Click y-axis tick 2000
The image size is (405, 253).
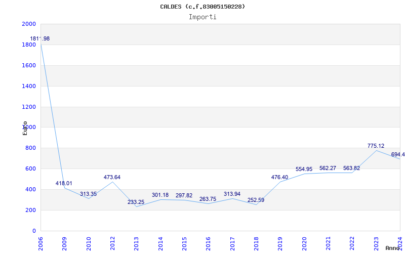point(29,24)
